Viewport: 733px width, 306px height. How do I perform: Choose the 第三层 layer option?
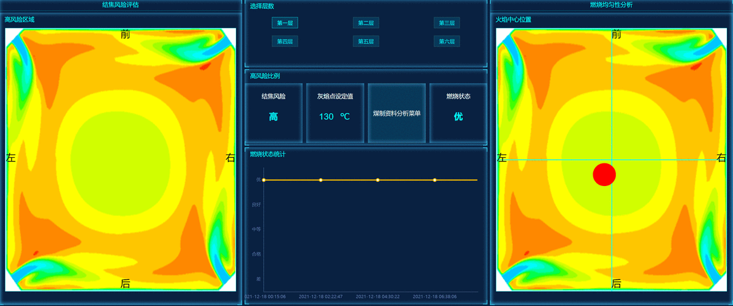pyautogui.click(x=447, y=23)
